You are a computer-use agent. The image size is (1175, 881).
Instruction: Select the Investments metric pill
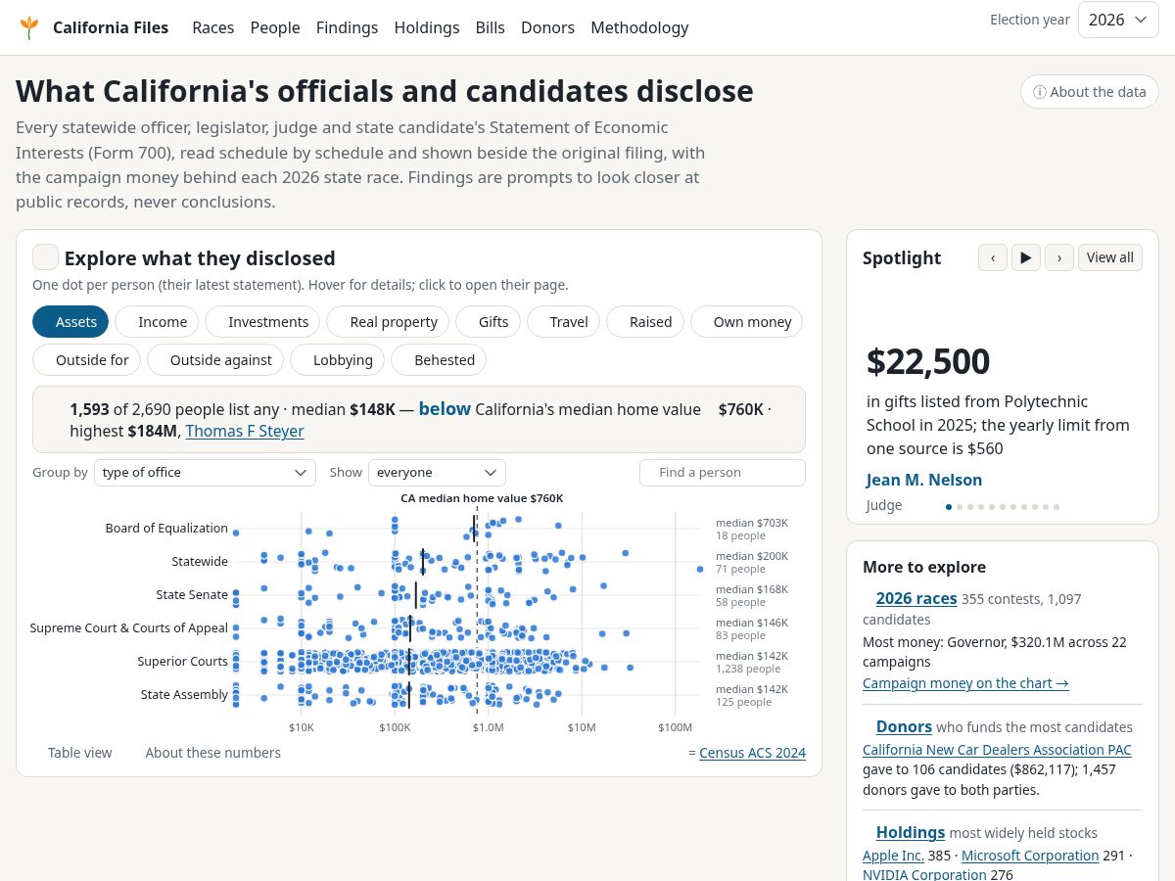click(x=262, y=321)
